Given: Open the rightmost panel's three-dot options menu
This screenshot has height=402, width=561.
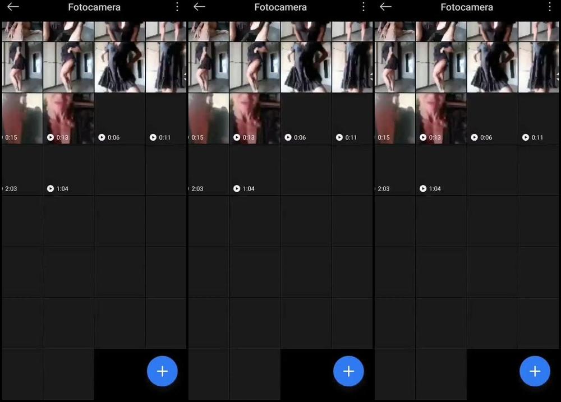Looking at the screenshot, I should pos(549,7).
